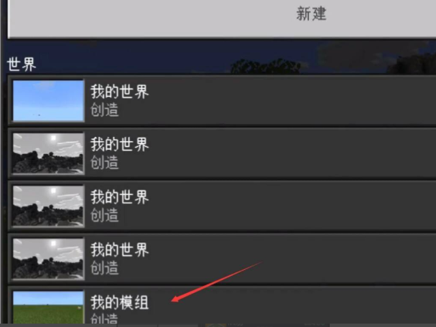Screen dimensions: 436x327
Task: Select the second 我的世界 title text
Action: click(120, 144)
